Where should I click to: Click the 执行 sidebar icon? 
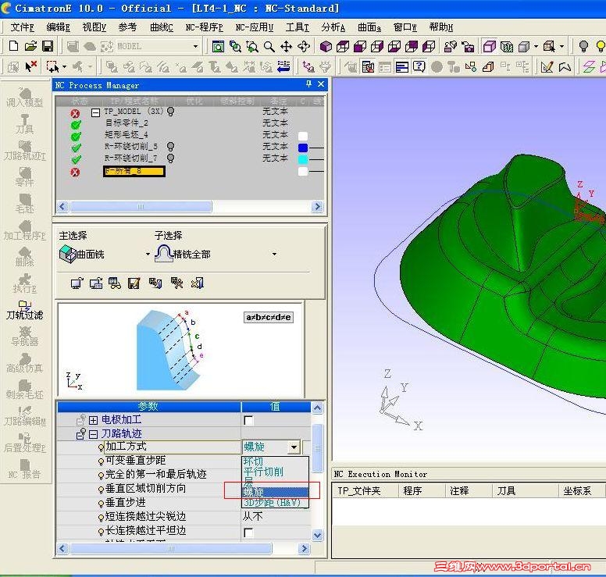(24, 283)
